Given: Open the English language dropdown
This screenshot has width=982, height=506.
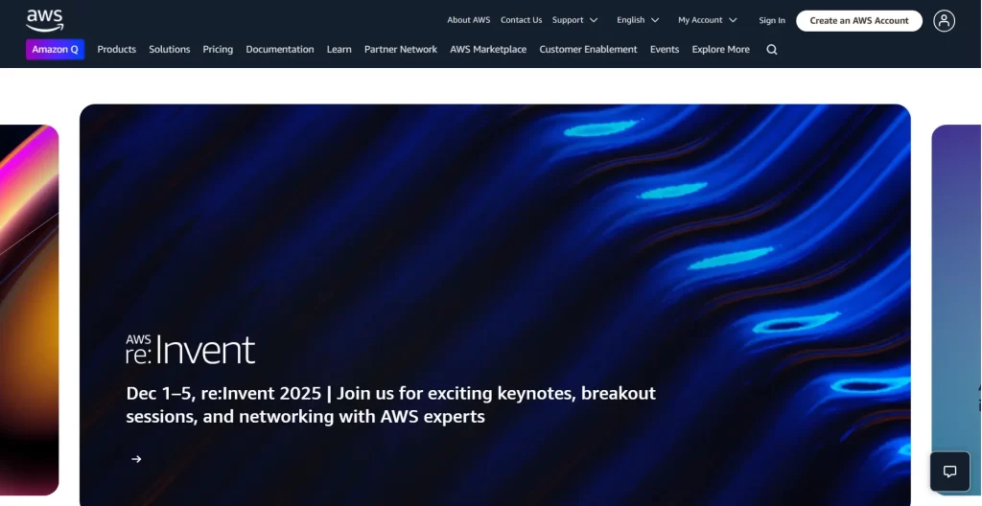Looking at the screenshot, I should click(638, 20).
